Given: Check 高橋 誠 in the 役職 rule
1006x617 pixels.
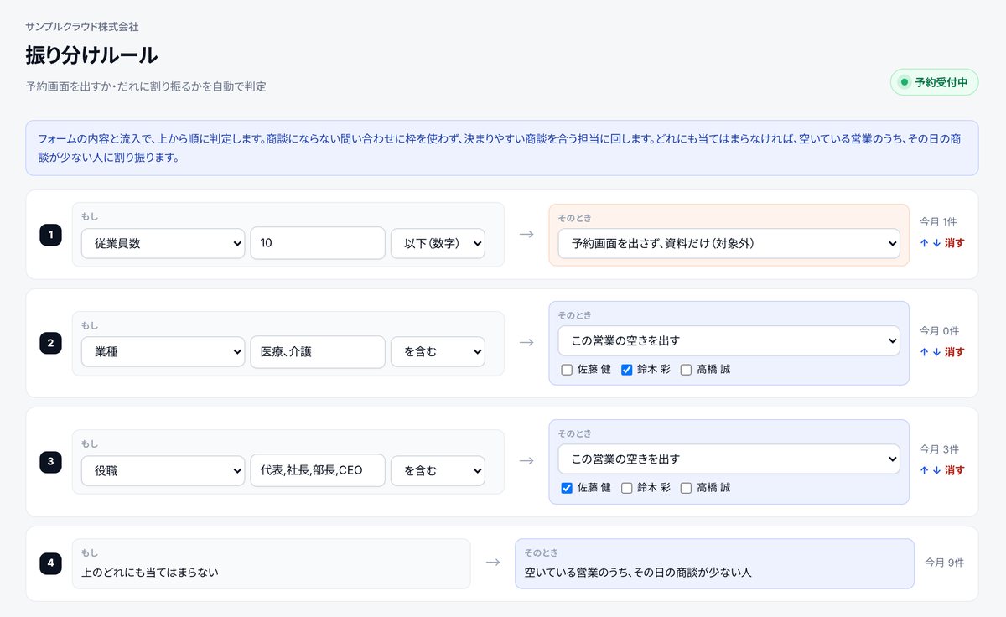Looking at the screenshot, I should pos(686,487).
